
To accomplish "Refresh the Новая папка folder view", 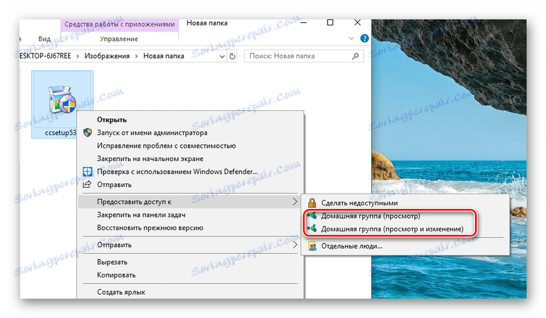I will [232, 56].
